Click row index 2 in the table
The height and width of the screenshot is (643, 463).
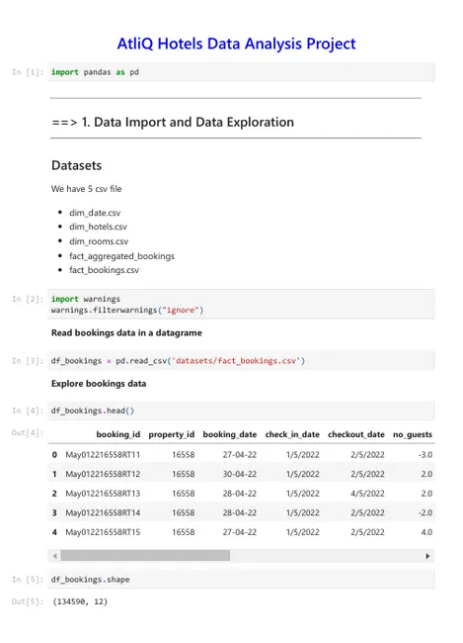[54, 494]
